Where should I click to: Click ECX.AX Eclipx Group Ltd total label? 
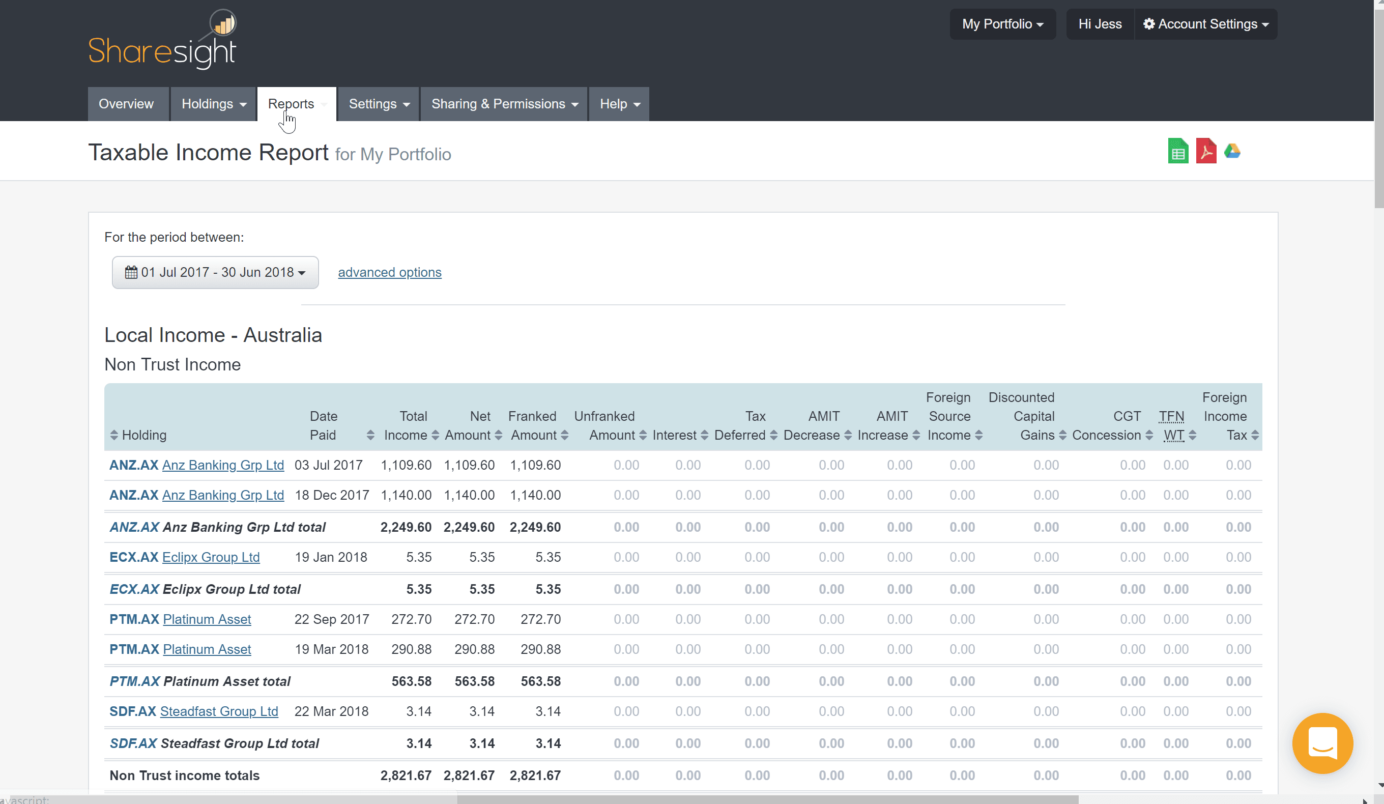pos(205,589)
